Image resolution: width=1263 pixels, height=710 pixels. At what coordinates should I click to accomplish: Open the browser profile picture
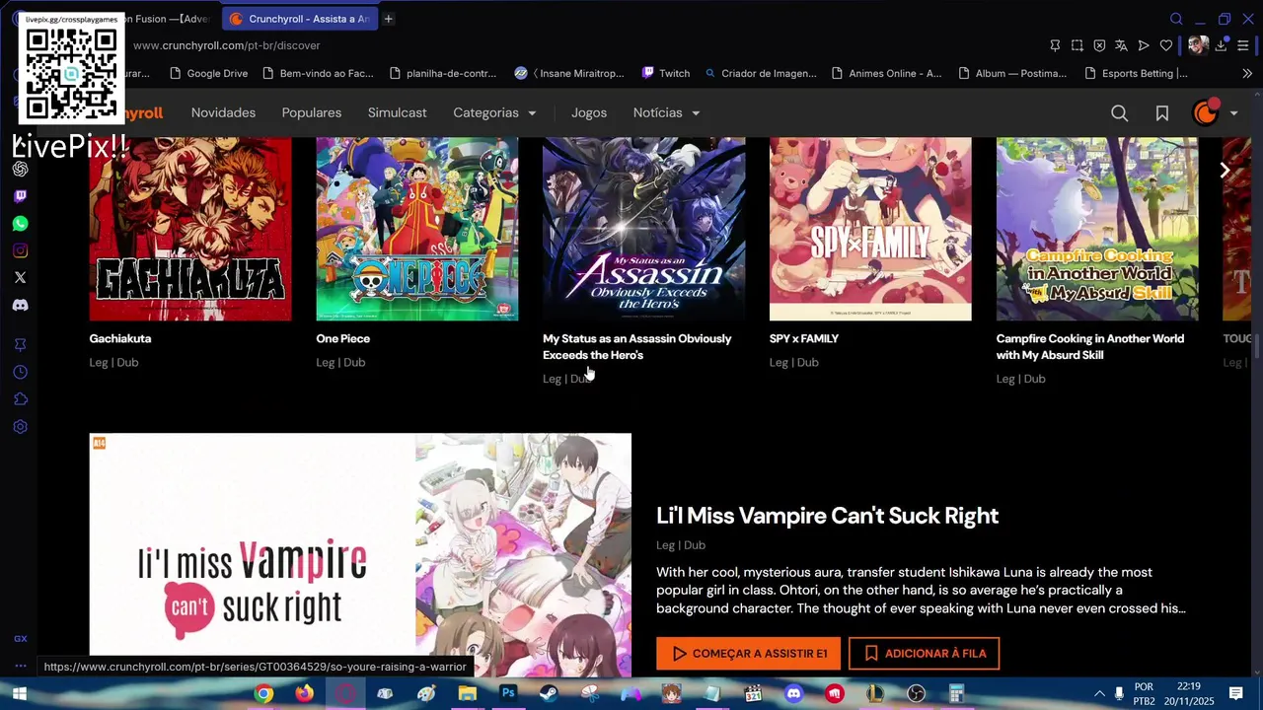(1198, 45)
